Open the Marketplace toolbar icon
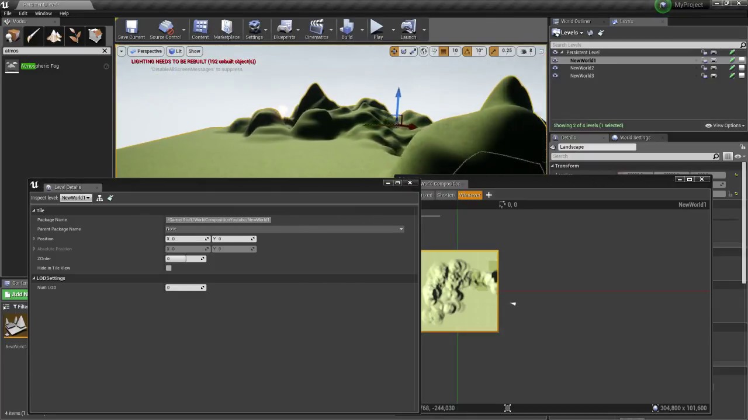 pyautogui.click(x=227, y=30)
